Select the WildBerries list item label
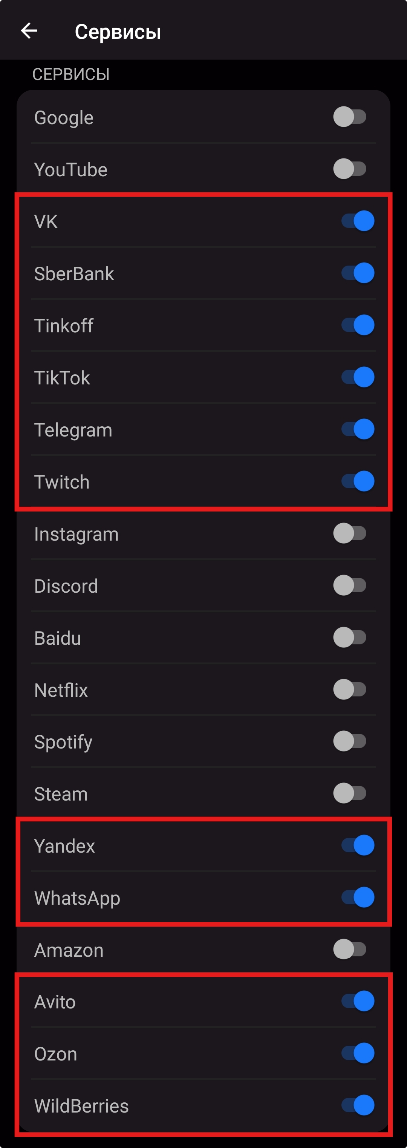Viewport: 407px width, 1148px height. click(81, 1106)
